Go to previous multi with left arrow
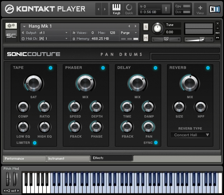This screenshot has width=224, height=195. [x=98, y=9]
